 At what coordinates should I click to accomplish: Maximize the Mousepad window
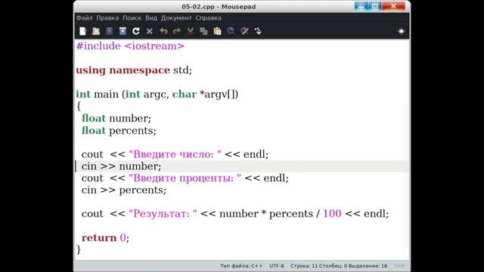click(374, 6)
